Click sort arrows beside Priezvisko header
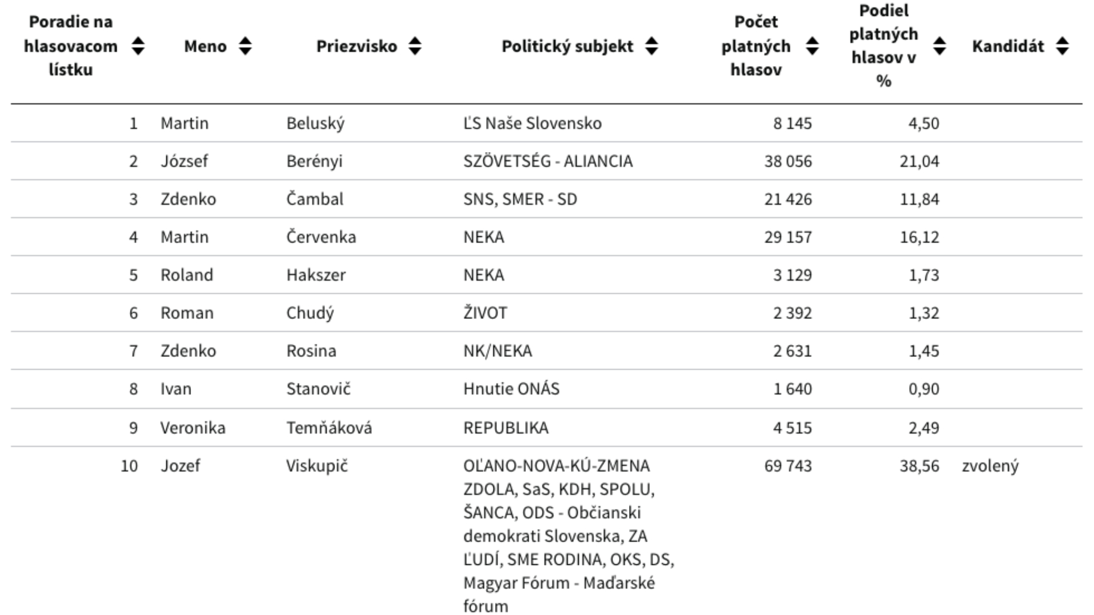The height and width of the screenshot is (615, 1094). pyautogui.click(x=415, y=46)
